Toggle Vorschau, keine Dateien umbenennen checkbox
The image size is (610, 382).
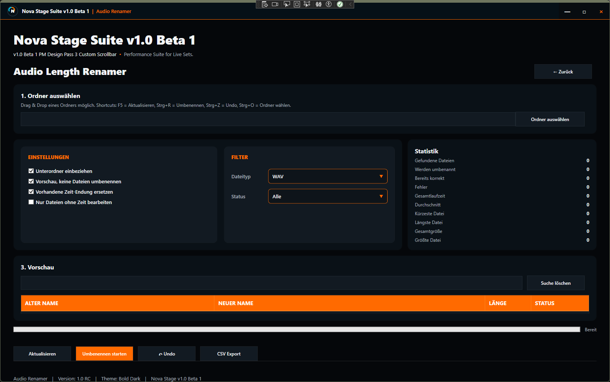31,181
